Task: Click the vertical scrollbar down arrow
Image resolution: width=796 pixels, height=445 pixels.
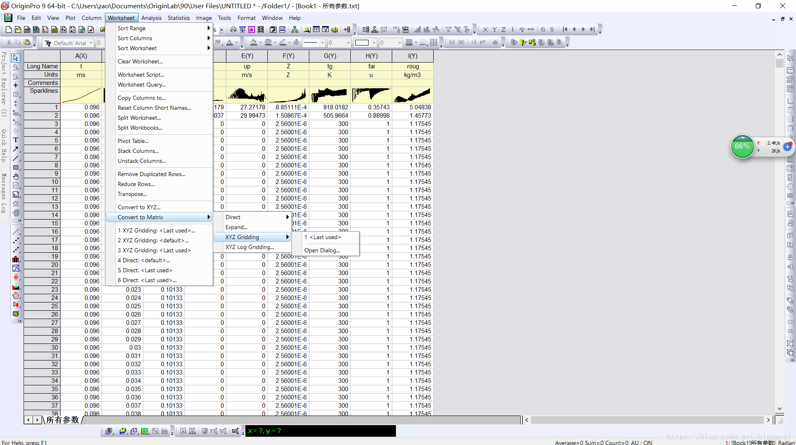Action: click(779, 409)
